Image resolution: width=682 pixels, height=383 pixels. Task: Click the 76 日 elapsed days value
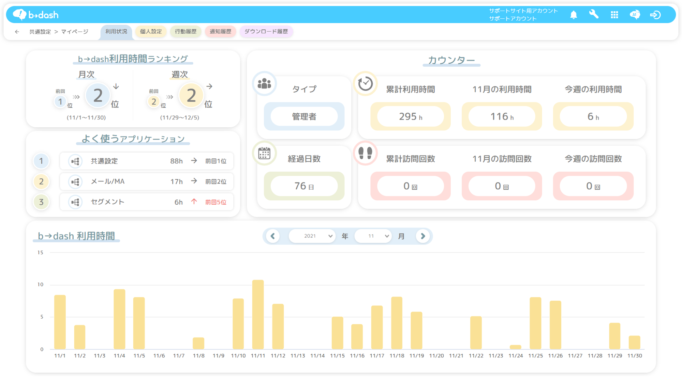pos(304,186)
